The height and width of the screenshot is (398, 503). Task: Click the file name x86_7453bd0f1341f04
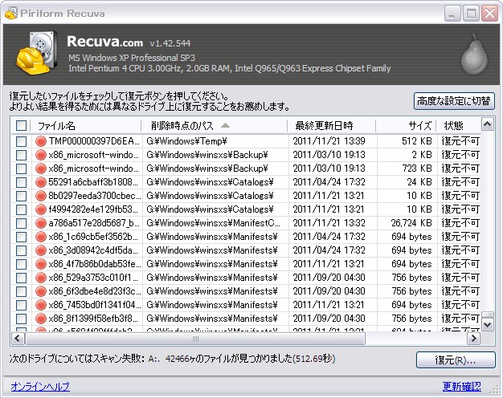[94, 305]
